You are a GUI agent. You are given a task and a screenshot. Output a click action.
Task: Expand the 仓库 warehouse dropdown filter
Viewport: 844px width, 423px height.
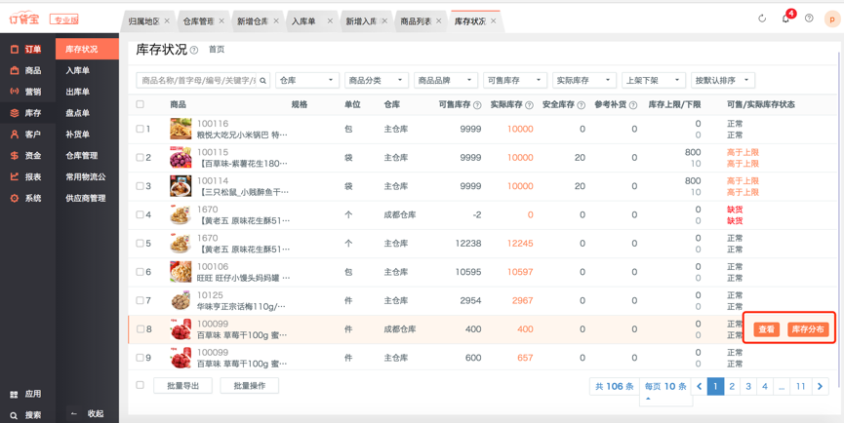click(306, 81)
